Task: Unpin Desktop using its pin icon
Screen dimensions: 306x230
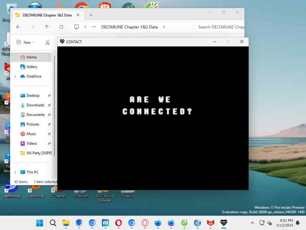Action: [x=49, y=96]
